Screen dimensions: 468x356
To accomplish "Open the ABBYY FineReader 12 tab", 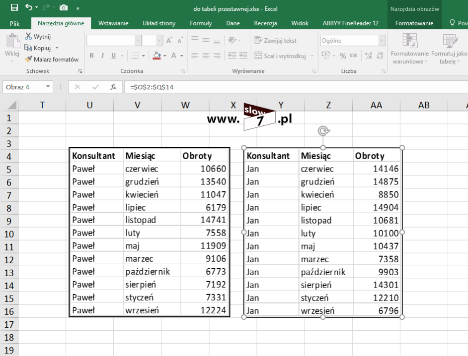I will [x=350, y=23].
